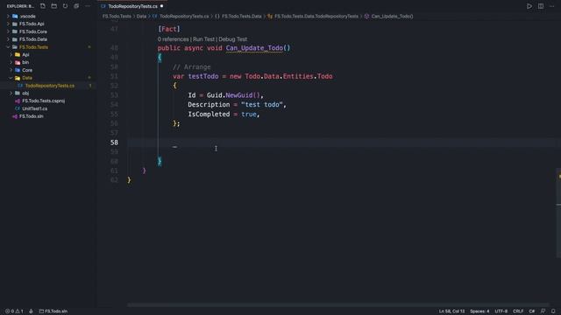561x315 pixels.
Task: Expand the .vscode folder chevron
Action: coord(8,16)
